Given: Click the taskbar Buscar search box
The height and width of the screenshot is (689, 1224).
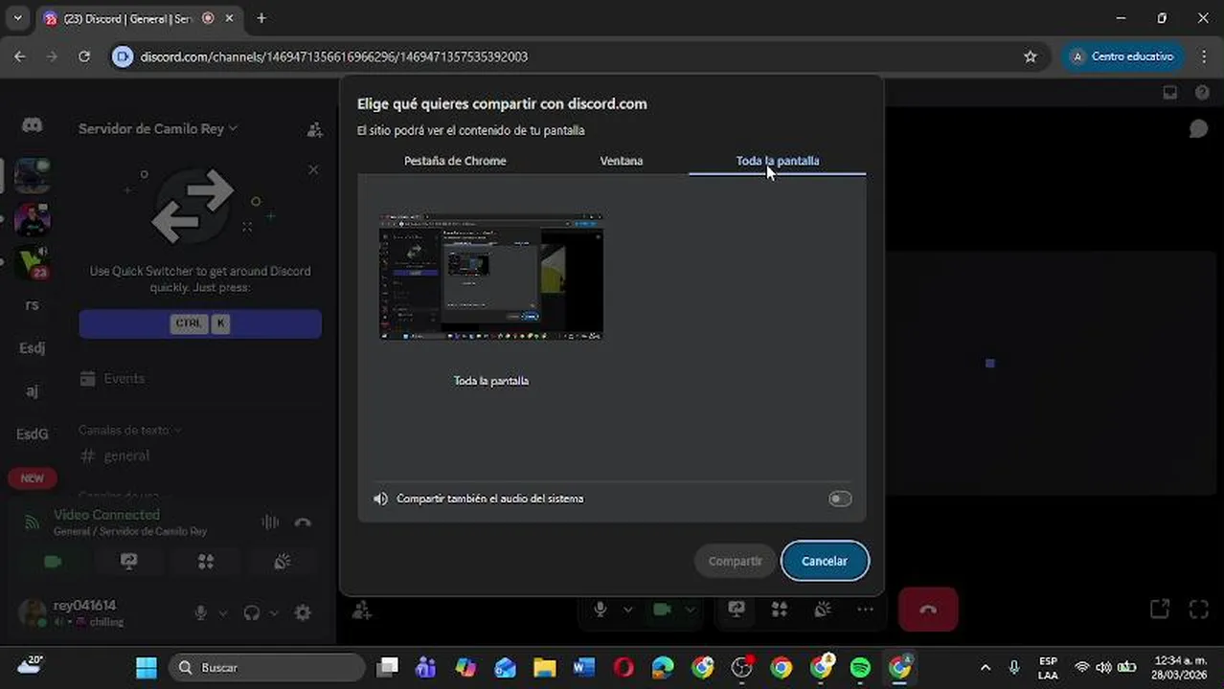Looking at the screenshot, I should click(x=267, y=667).
